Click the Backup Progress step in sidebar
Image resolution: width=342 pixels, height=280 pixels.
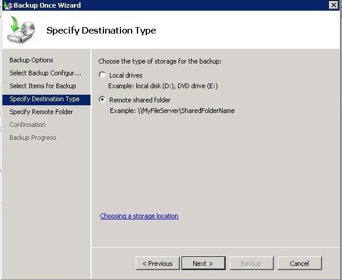(33, 138)
